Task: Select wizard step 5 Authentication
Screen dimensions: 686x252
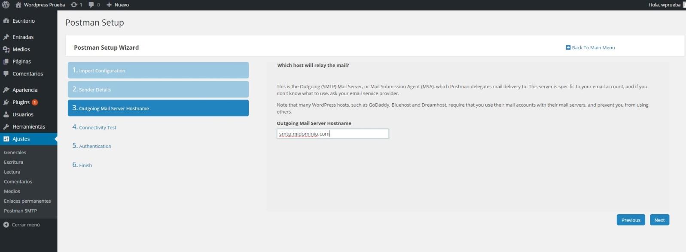Action: [x=91, y=146]
